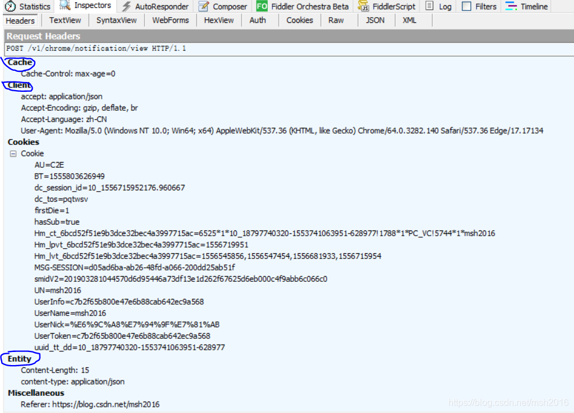Select the Referer header row

click(x=90, y=404)
